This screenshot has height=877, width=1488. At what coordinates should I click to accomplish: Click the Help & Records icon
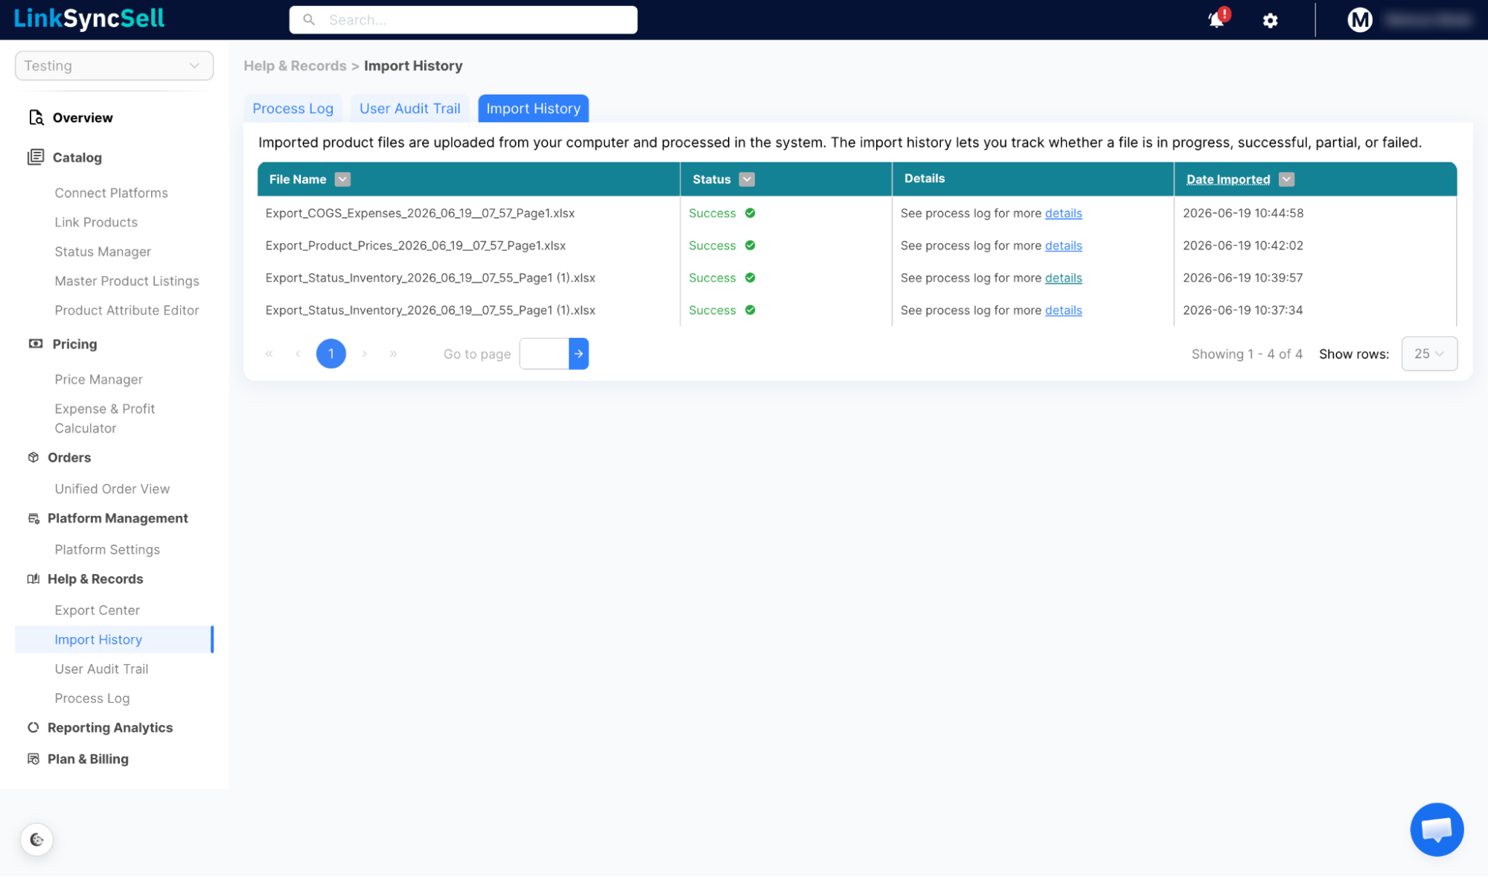tap(33, 578)
